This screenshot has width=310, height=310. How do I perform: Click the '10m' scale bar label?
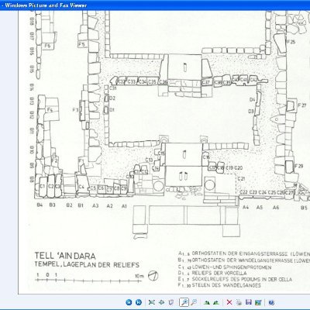[139, 276]
